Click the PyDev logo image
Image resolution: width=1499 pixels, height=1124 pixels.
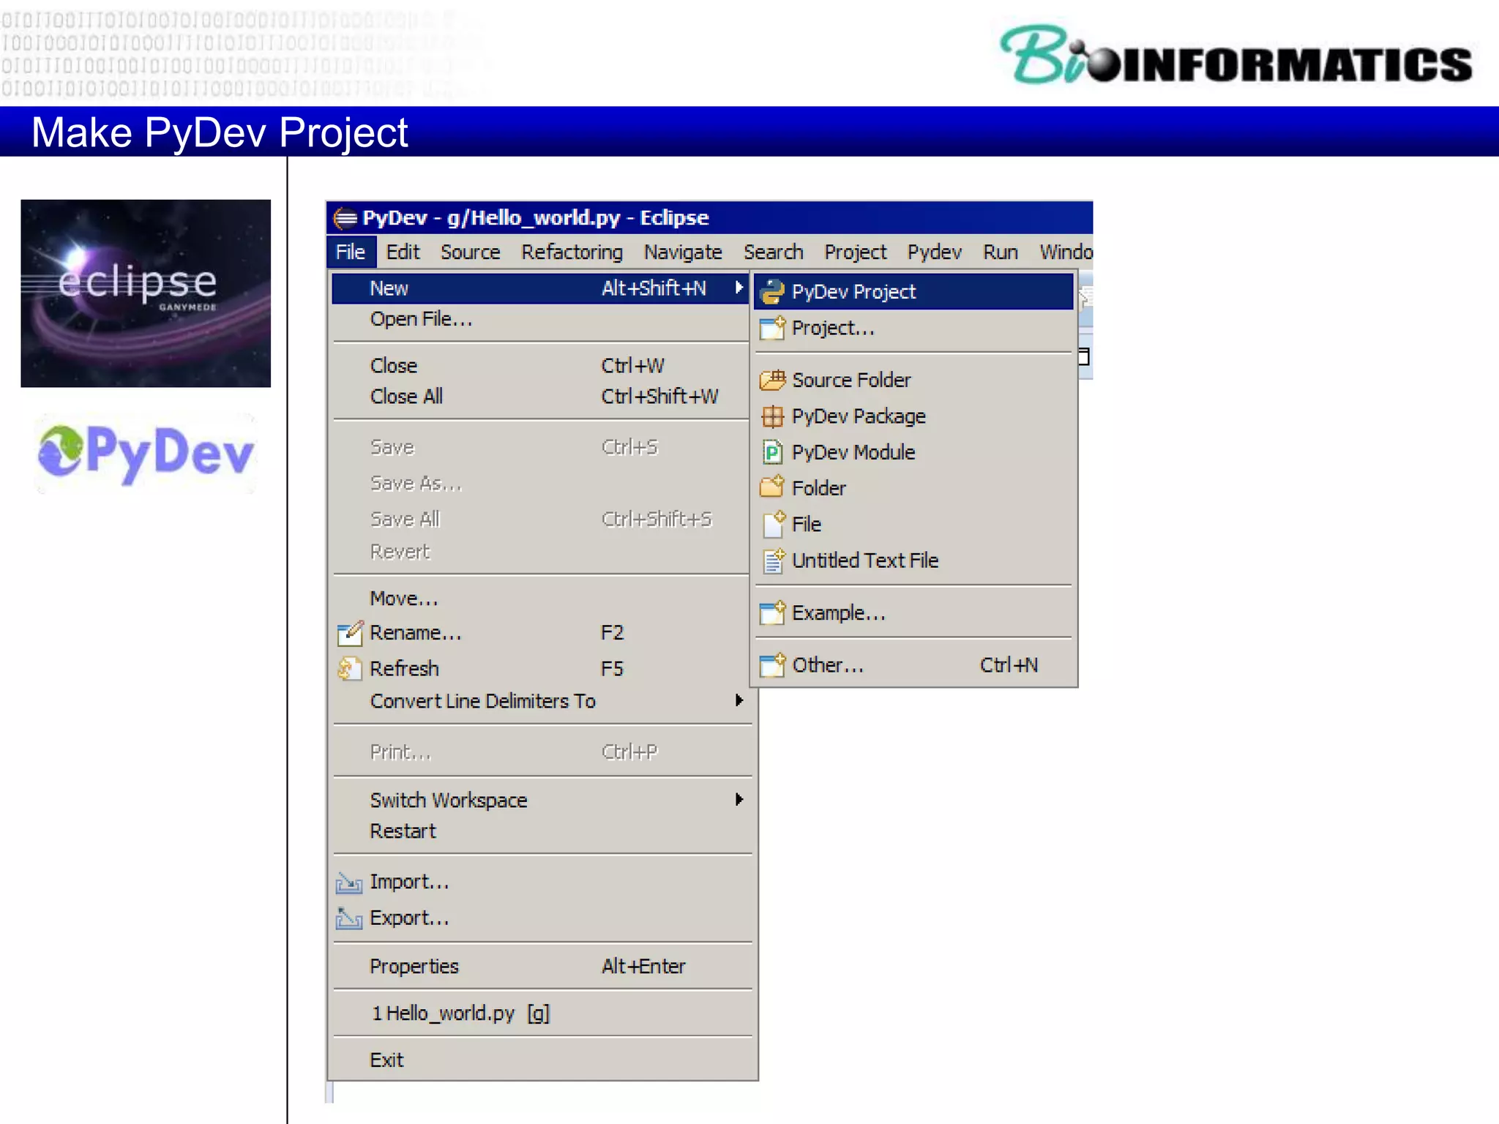point(146,454)
